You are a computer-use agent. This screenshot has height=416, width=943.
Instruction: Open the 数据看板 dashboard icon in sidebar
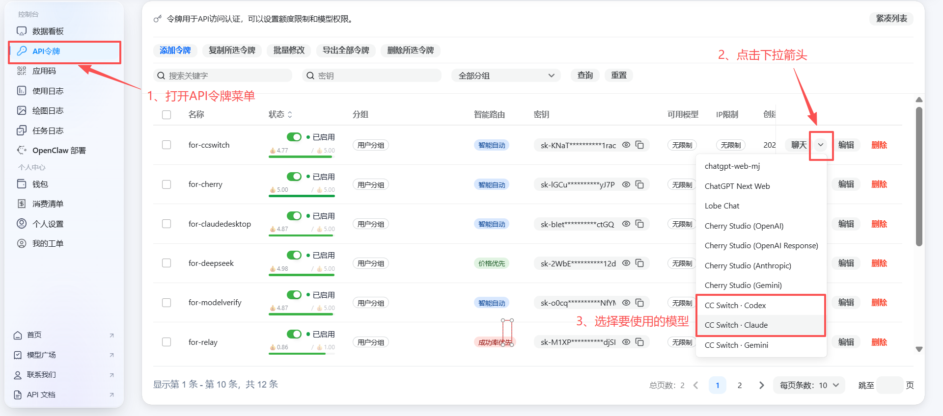click(22, 31)
